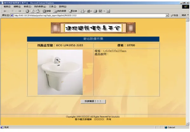The width and height of the screenshot is (190, 132).
Task: Click the Windows logo throbber icon
Action: (x=186, y=7)
